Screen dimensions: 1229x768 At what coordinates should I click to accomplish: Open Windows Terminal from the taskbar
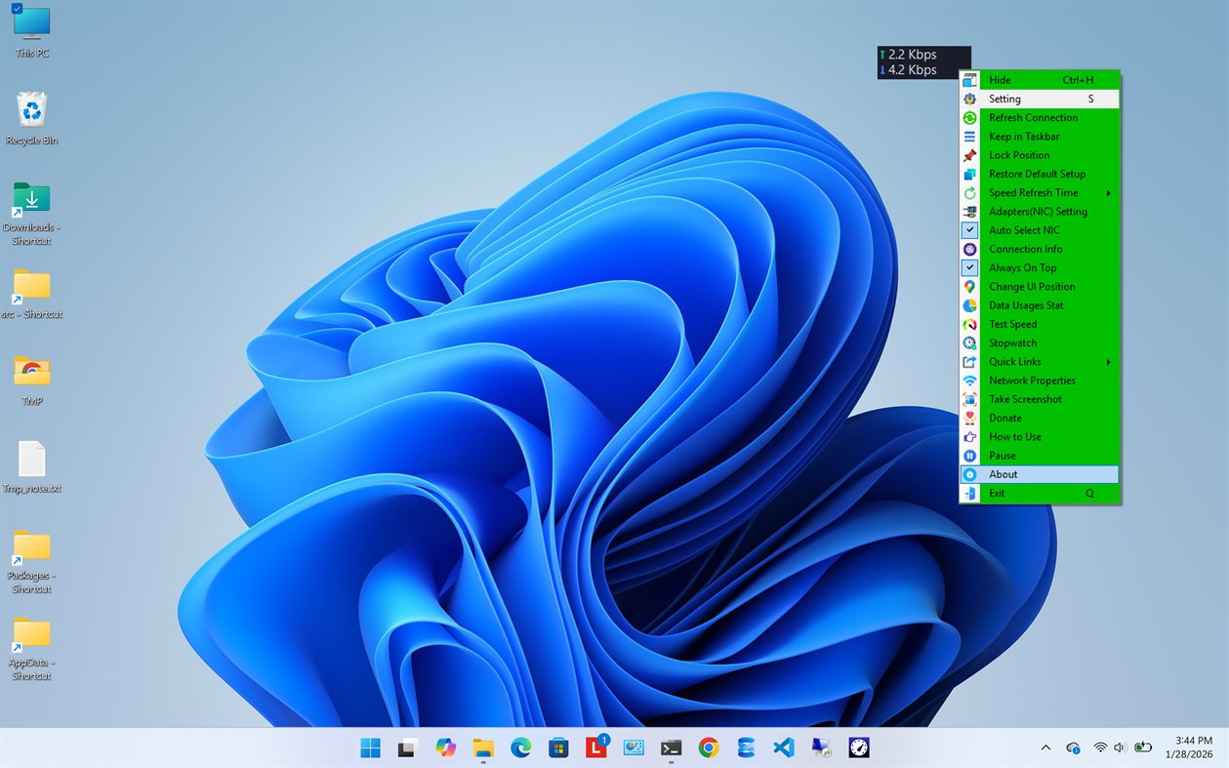pyautogui.click(x=671, y=748)
